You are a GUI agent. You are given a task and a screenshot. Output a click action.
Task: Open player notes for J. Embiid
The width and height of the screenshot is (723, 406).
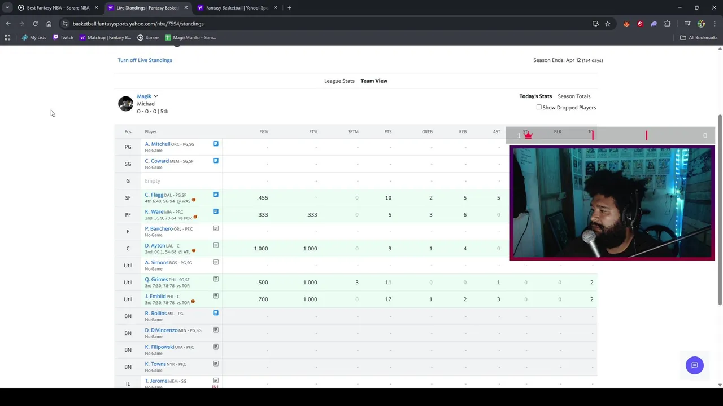coord(215,296)
